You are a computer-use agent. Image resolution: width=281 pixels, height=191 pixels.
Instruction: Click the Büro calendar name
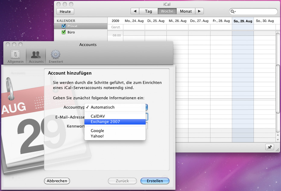71,32
